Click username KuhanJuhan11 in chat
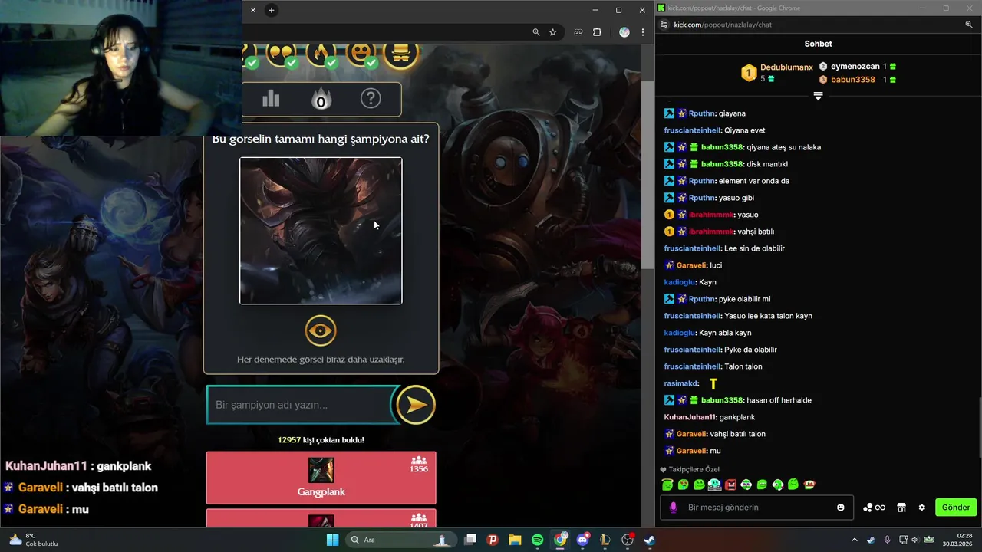Image resolution: width=982 pixels, height=552 pixels. (x=689, y=417)
